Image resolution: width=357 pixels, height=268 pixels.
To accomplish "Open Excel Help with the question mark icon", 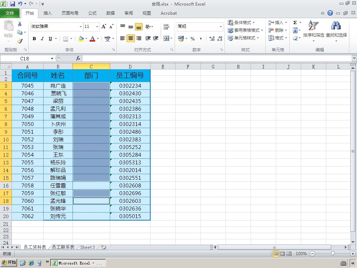I will coord(330,13).
